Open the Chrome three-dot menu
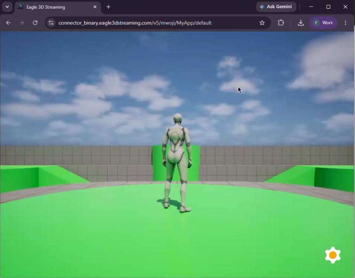355x278 pixels. click(345, 23)
